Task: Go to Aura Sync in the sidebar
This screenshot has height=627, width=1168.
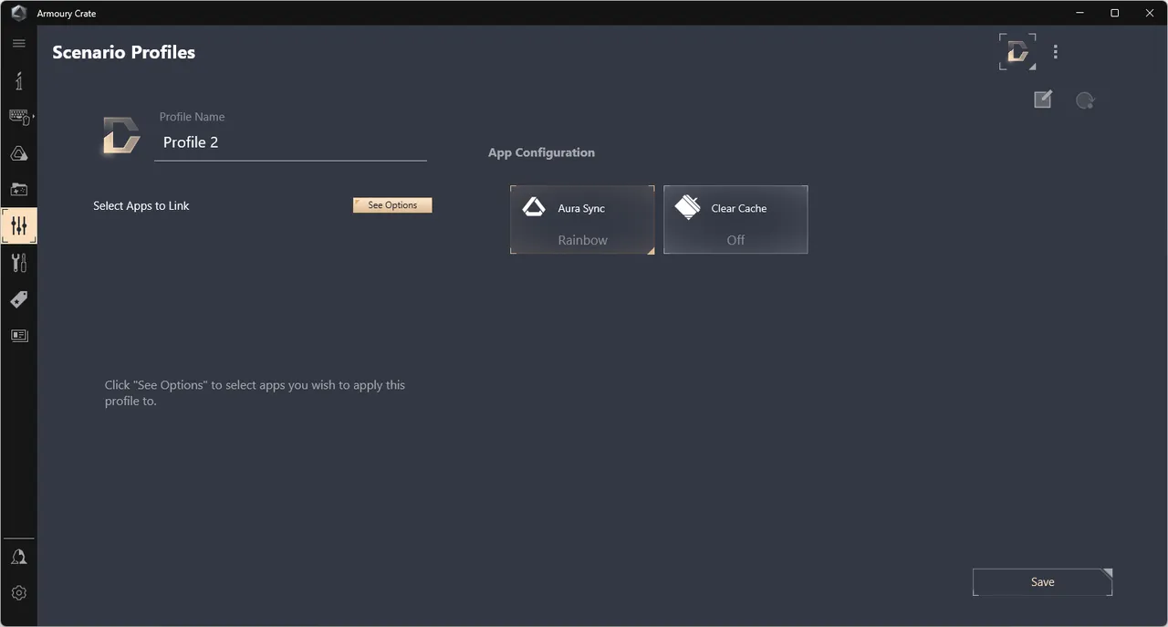Action: pos(19,153)
